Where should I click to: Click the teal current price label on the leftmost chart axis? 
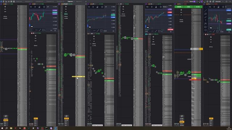click(55, 13)
